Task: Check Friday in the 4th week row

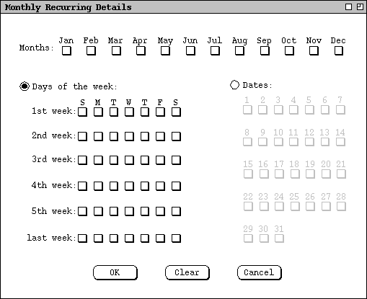Action: click(x=160, y=186)
